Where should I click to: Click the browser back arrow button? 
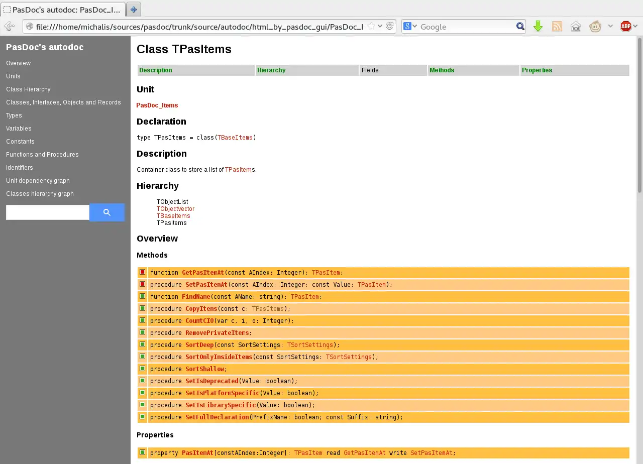[9, 27]
